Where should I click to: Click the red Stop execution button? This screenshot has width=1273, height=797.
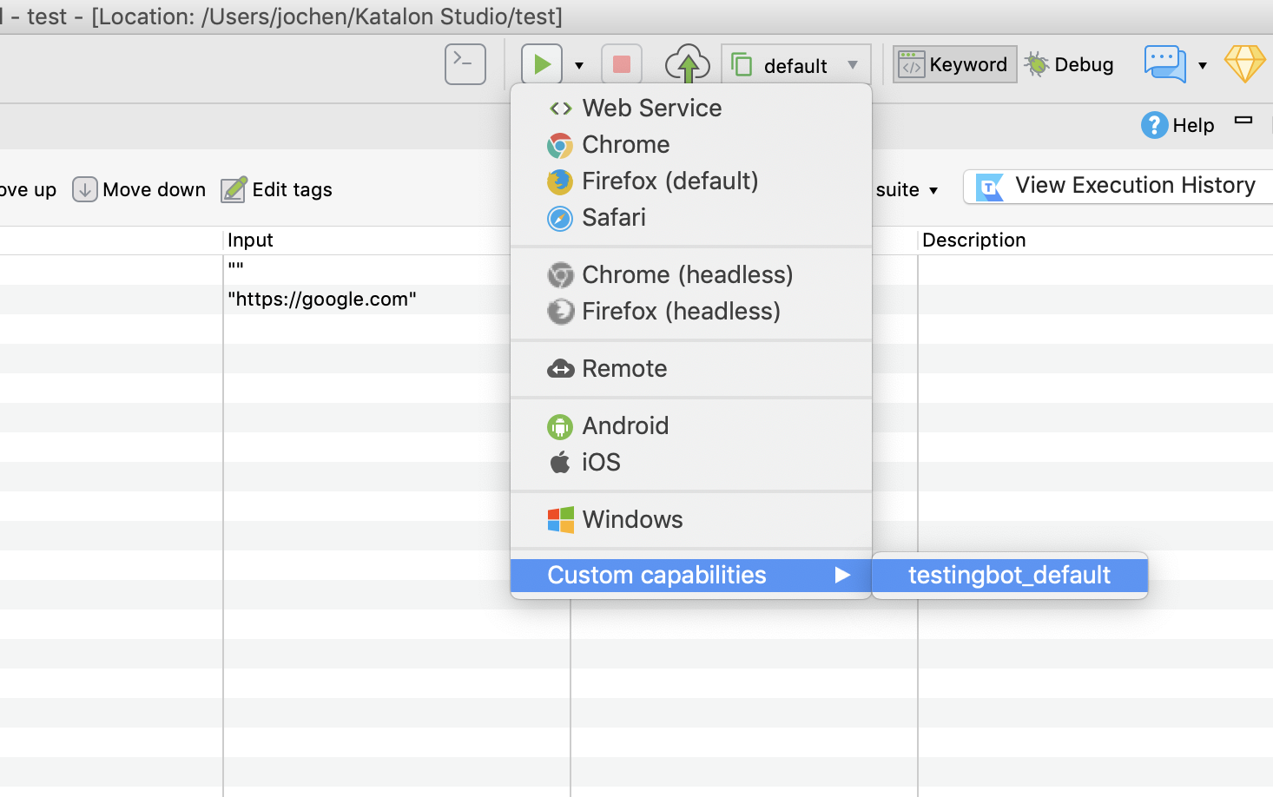(x=622, y=64)
